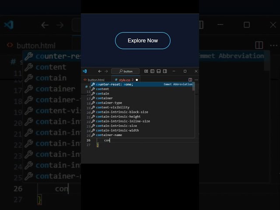Pick 'content' from the center autocomplete list
280x210 pixels.
pyautogui.click(x=141, y=89)
